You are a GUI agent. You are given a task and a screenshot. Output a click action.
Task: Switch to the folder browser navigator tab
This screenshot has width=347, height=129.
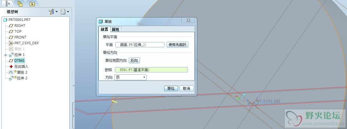(x=20, y=4)
